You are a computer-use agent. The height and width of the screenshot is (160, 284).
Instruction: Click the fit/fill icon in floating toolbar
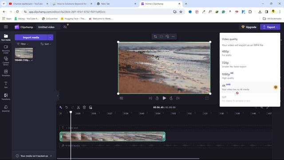coord(161,36)
